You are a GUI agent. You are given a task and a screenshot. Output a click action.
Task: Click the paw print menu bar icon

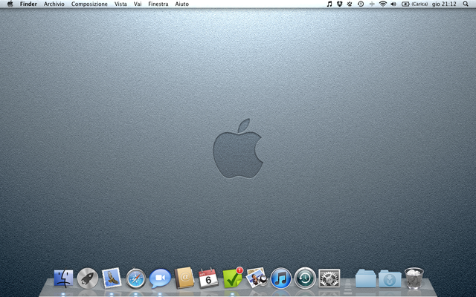click(x=350, y=4)
